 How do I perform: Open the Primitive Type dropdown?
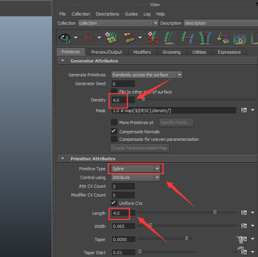click(x=136, y=169)
